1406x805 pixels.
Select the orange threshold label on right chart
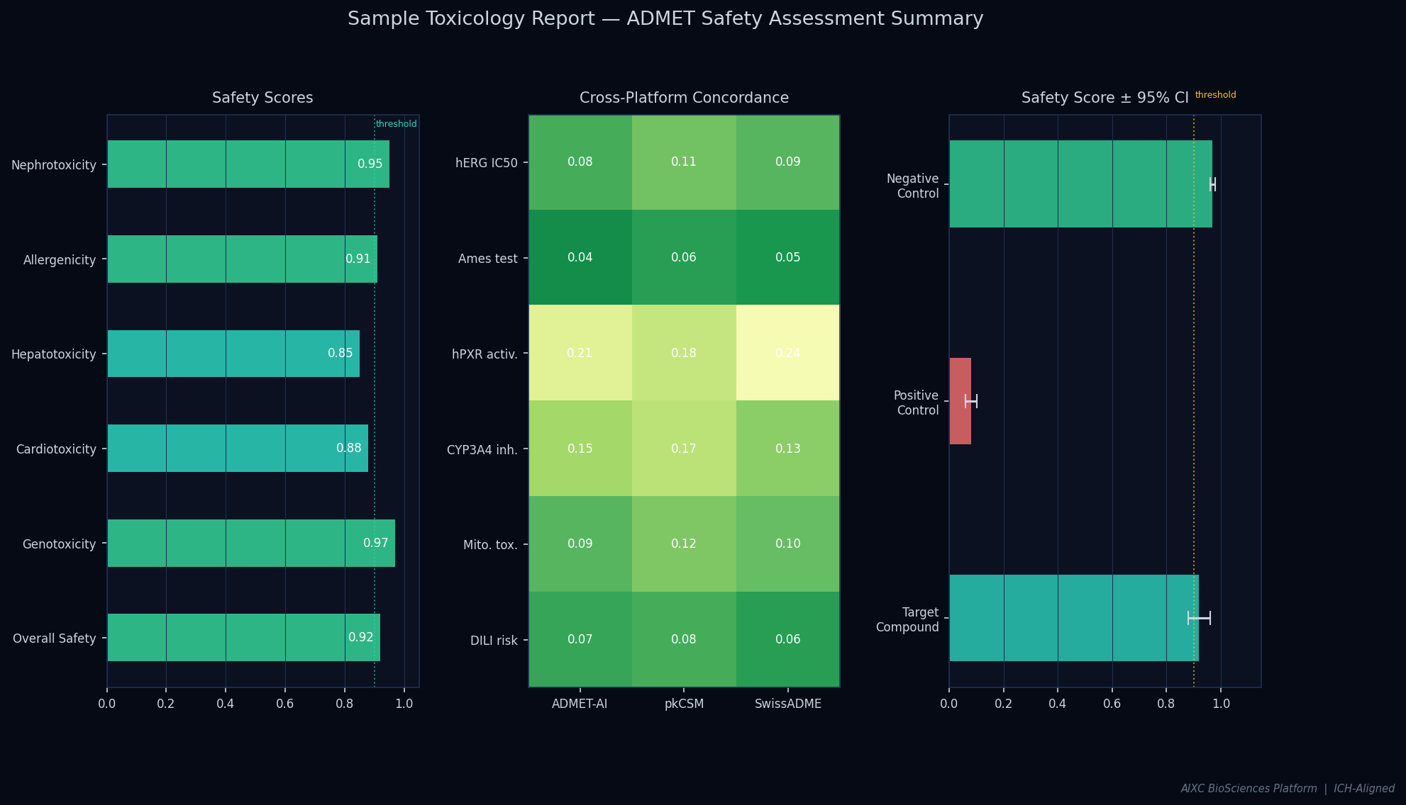[x=1215, y=94]
